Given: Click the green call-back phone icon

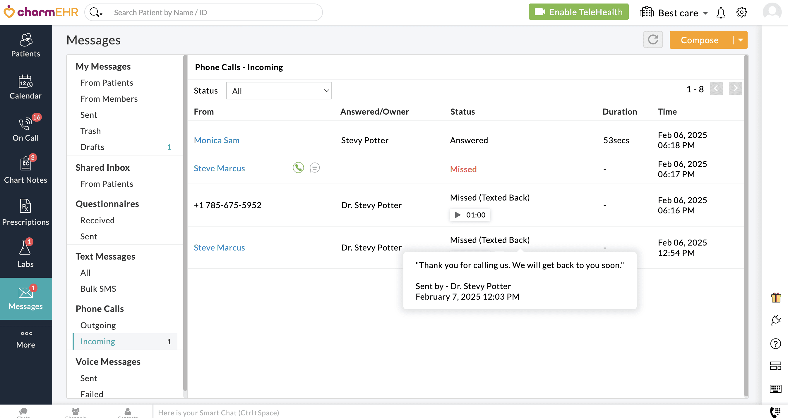Looking at the screenshot, I should 298,168.
